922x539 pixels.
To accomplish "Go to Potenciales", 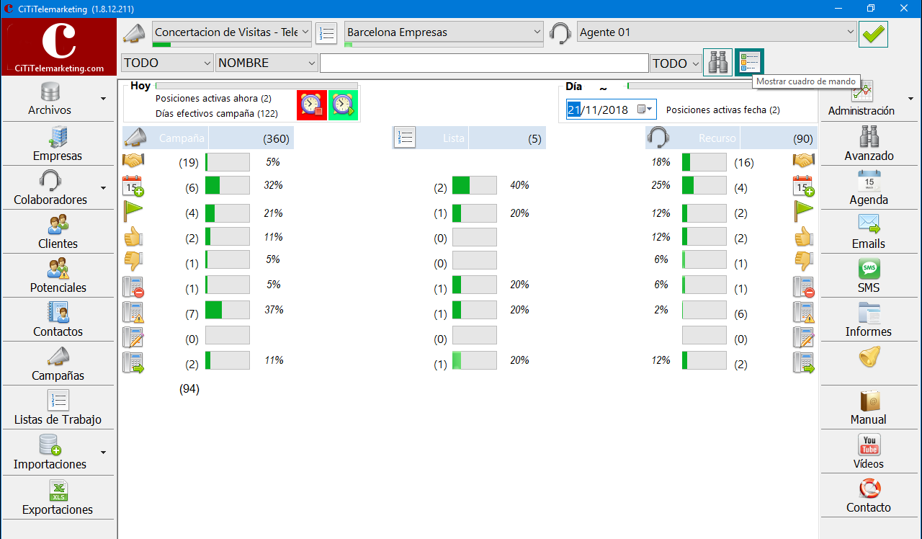I will [58, 275].
